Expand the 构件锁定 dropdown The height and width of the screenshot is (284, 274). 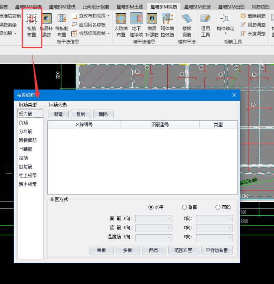[225, 33]
